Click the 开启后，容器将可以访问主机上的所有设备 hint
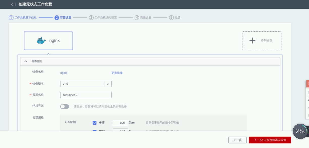The width and height of the screenshot is (309, 148). [100, 106]
